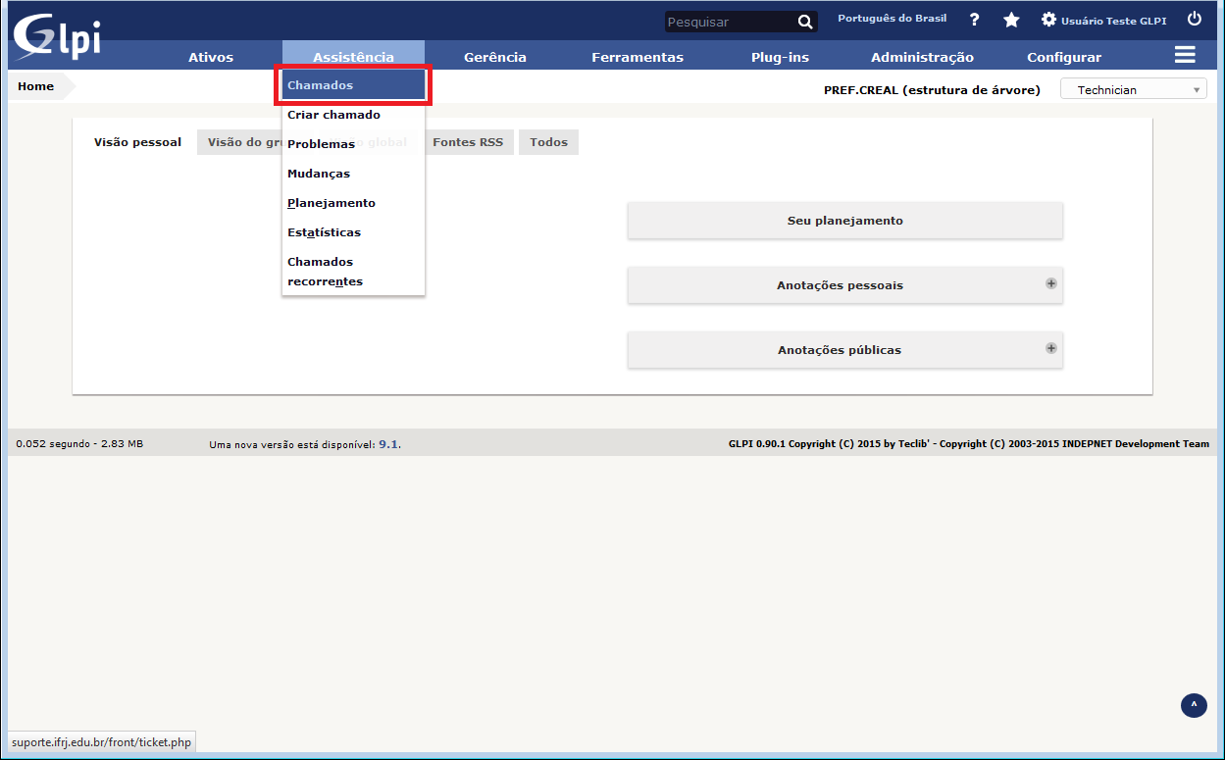Image resolution: width=1225 pixels, height=760 pixels.
Task: Open preferences gear icon
Action: (1048, 20)
